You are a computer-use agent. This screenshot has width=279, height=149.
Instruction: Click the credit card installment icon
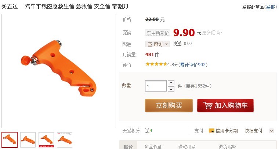click(211, 131)
